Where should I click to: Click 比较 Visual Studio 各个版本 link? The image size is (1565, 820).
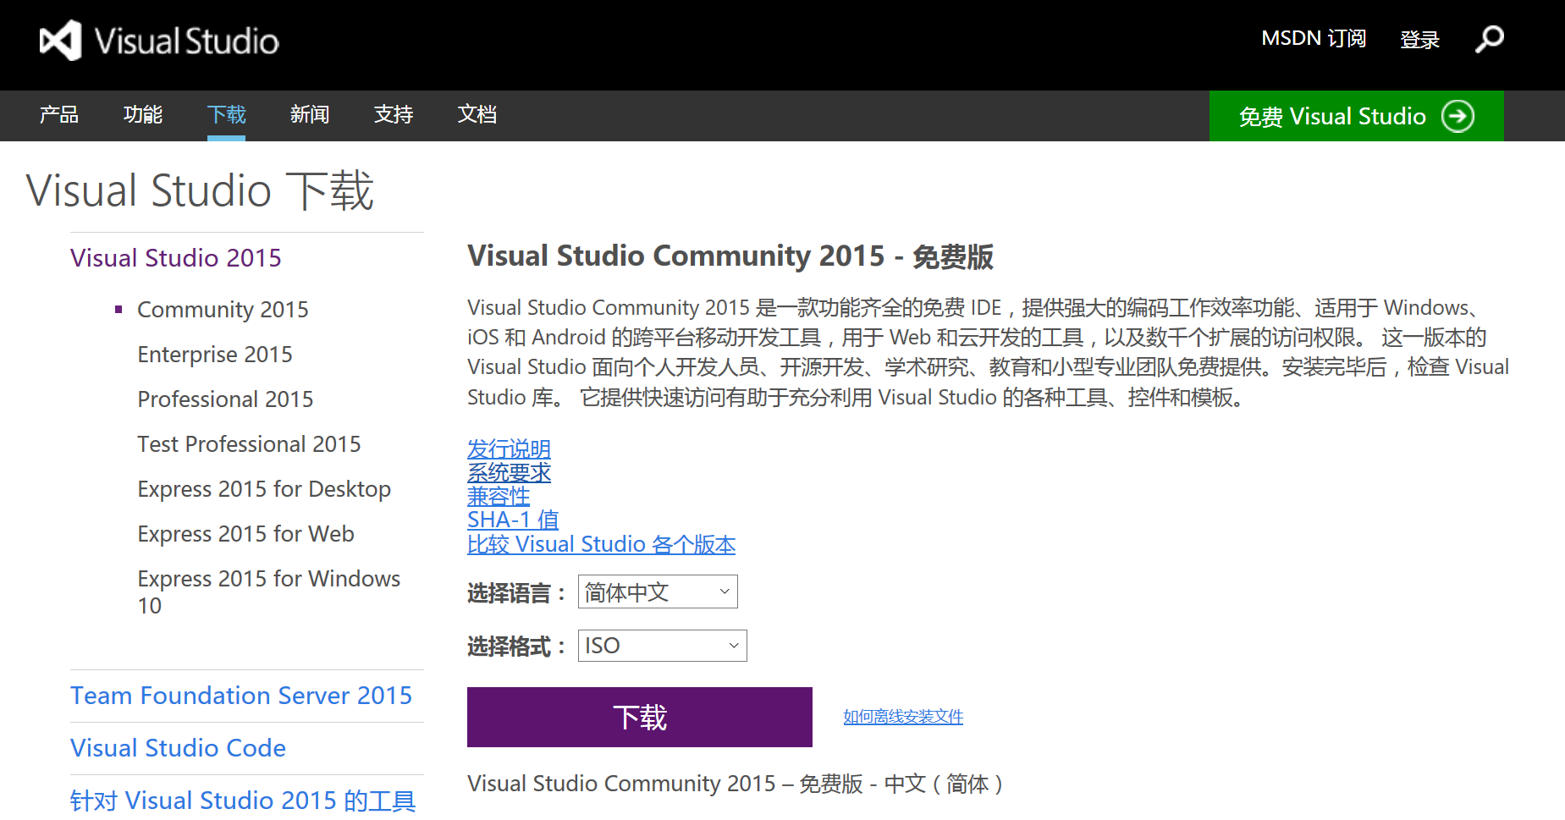601,544
